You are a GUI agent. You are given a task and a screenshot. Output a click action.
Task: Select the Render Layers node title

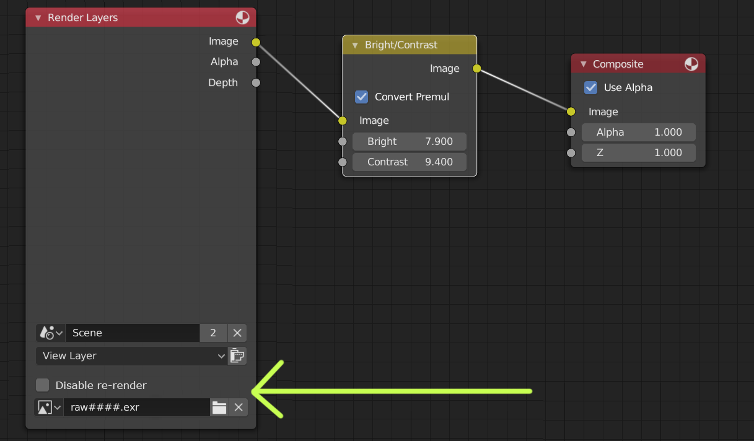(x=82, y=18)
